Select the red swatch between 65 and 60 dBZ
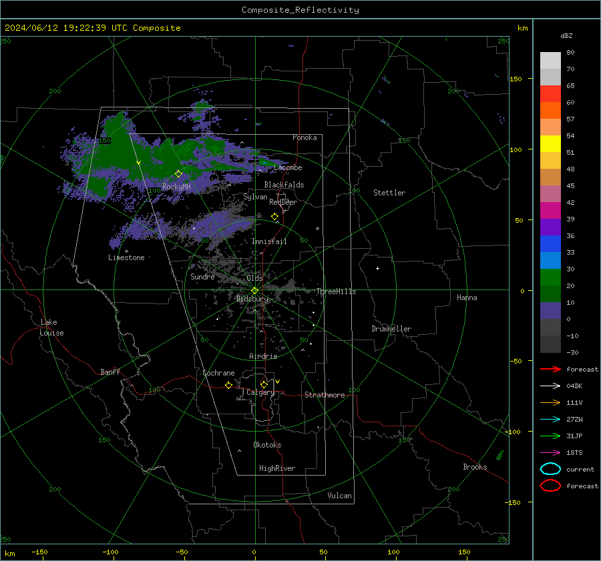This screenshot has height=561, width=601. coord(550,93)
